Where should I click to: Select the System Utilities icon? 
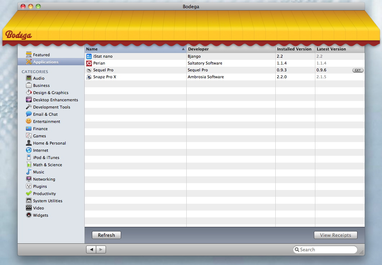coord(29,200)
